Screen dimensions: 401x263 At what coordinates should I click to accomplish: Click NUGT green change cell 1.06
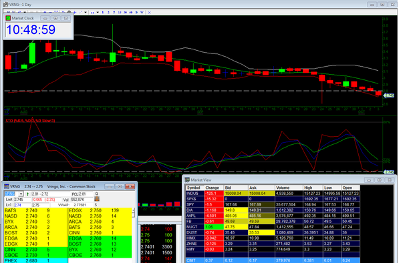click(x=214, y=227)
